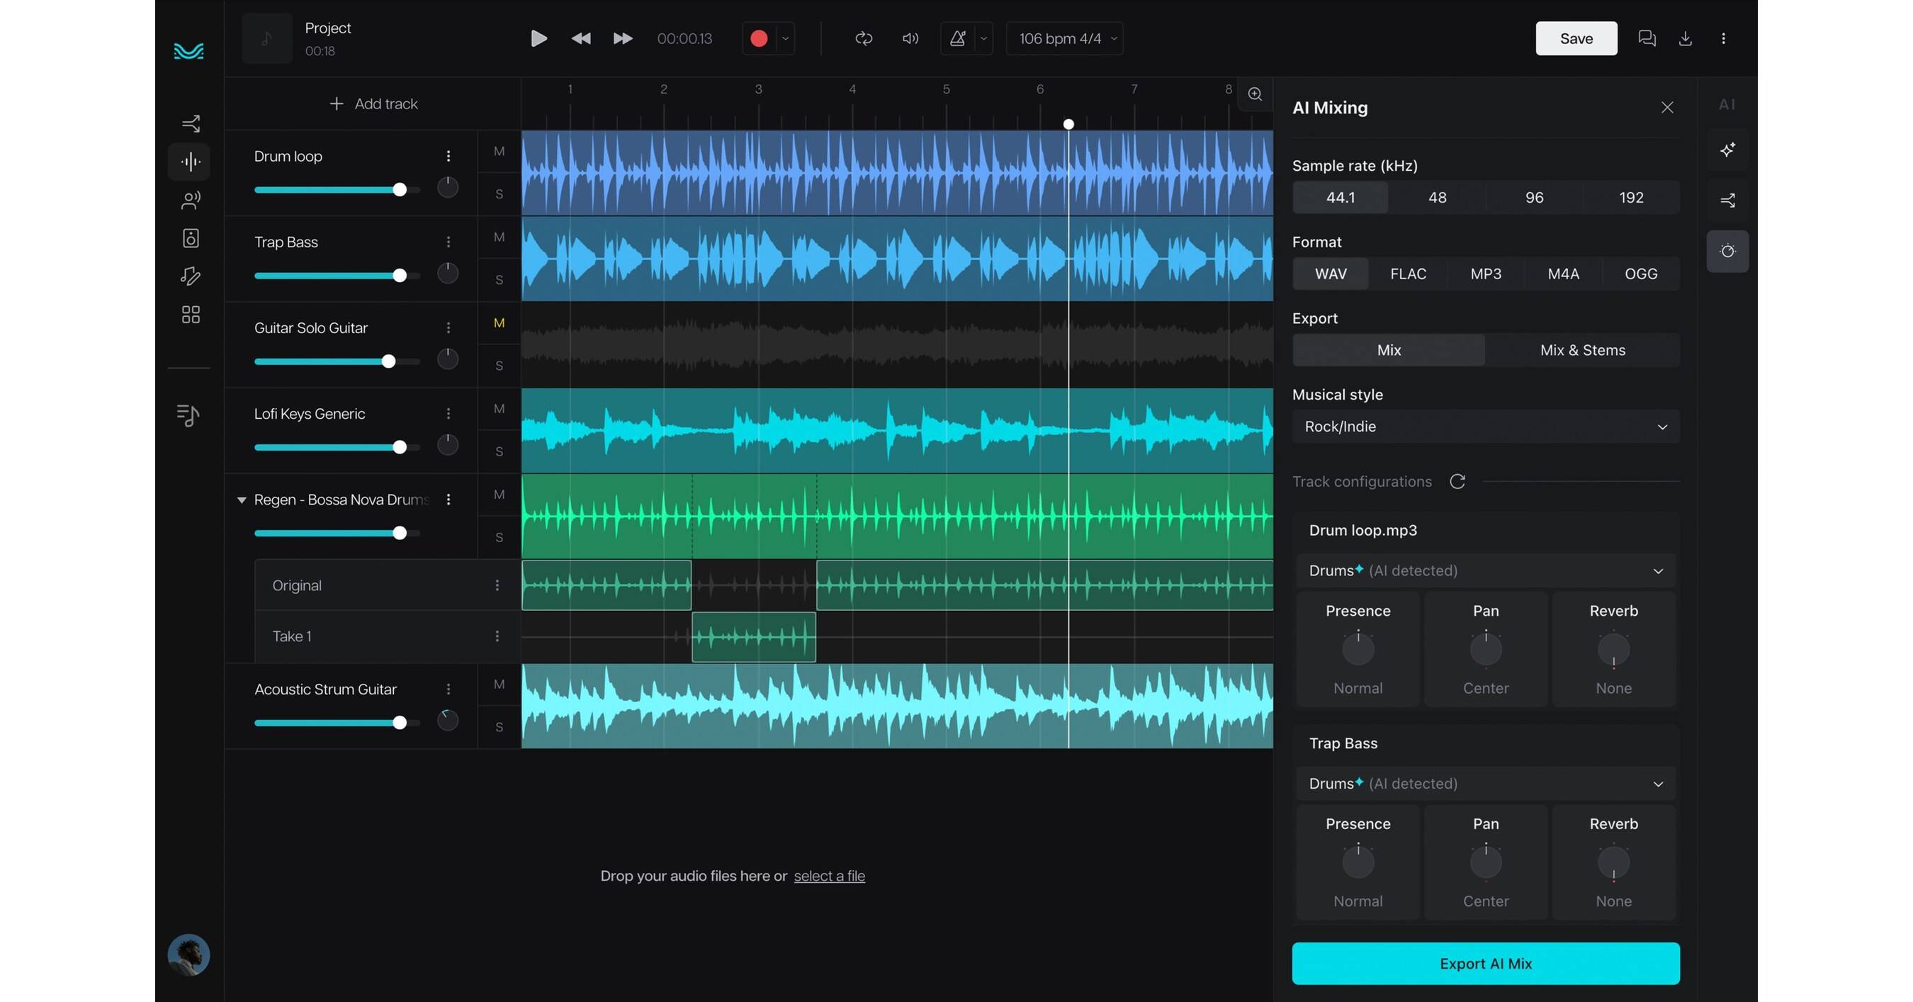
Task: Select the Mix & Stems export option
Action: pos(1583,351)
